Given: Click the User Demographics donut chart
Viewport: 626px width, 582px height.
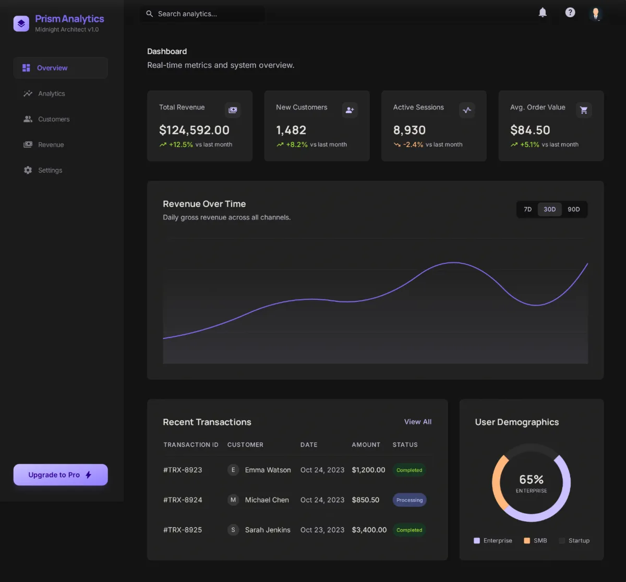Looking at the screenshot, I should (x=531, y=482).
